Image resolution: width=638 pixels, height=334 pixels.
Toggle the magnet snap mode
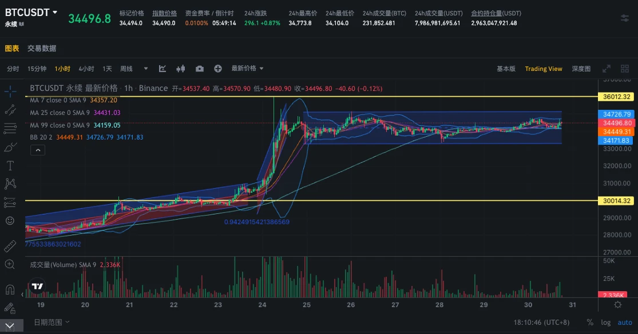click(10, 289)
